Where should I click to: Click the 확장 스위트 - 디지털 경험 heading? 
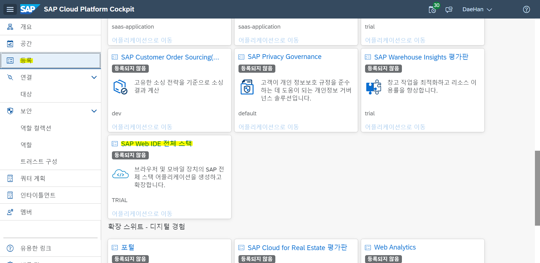click(147, 227)
